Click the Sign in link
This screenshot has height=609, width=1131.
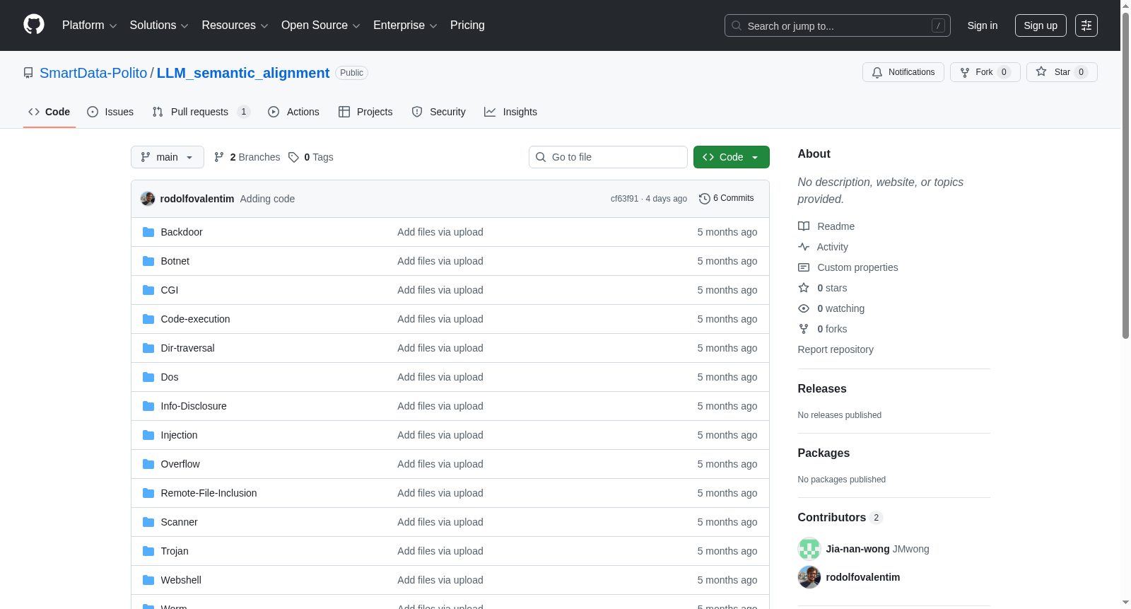983,25
